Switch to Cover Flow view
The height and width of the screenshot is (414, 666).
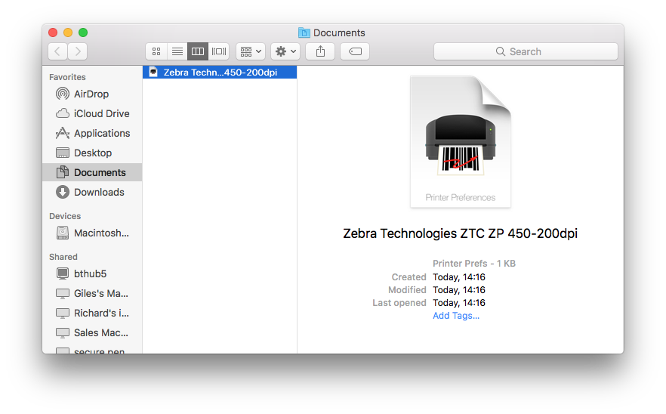pos(219,51)
